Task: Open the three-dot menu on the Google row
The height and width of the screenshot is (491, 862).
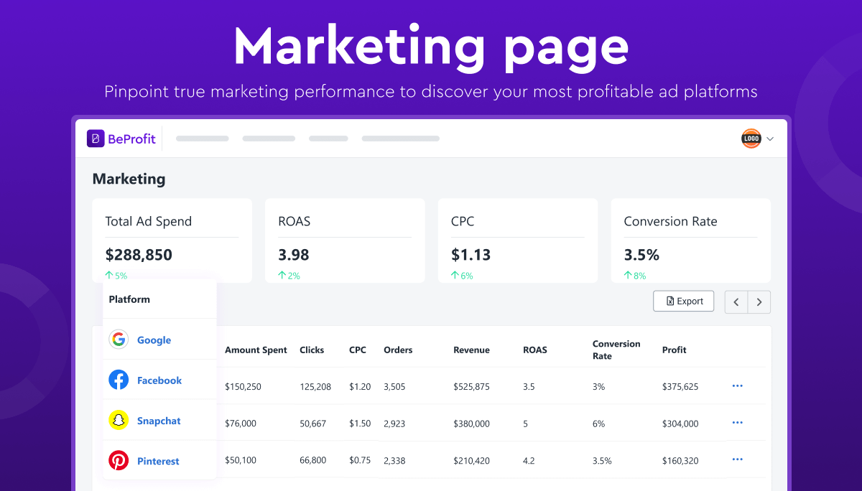Action: [x=737, y=385]
